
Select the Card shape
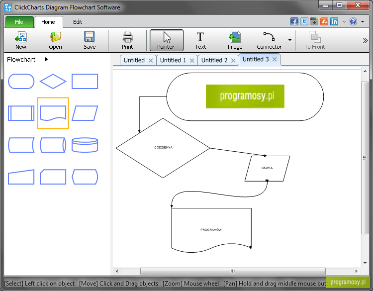click(53, 177)
